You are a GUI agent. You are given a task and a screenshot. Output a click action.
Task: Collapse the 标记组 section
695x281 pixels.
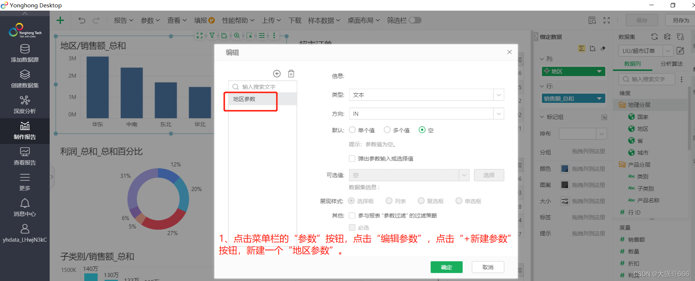[x=542, y=117]
